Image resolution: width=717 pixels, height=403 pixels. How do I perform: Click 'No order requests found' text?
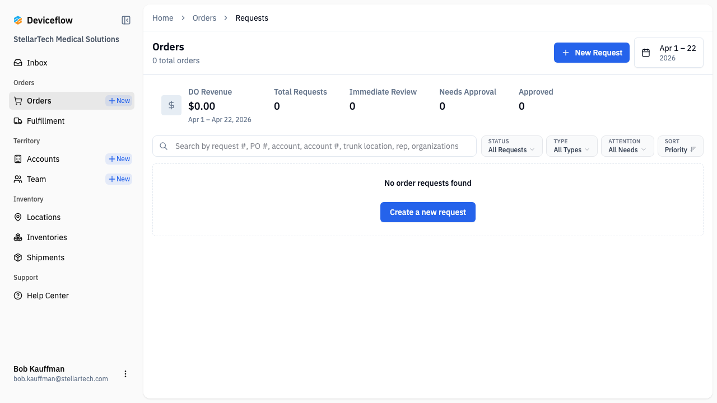(428, 183)
